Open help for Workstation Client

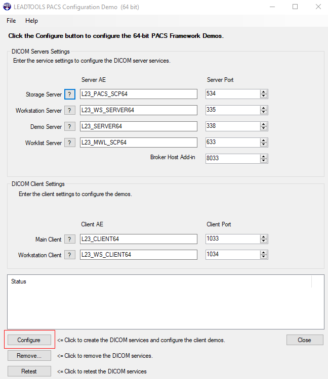(x=70, y=255)
